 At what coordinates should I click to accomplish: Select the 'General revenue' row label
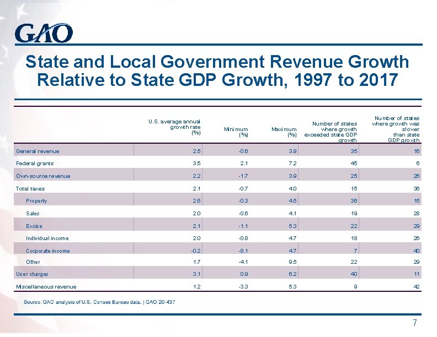pos(38,151)
